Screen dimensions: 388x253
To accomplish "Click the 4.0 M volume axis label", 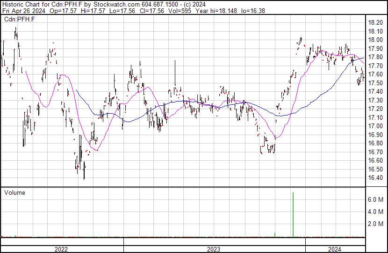I will [x=376, y=212].
